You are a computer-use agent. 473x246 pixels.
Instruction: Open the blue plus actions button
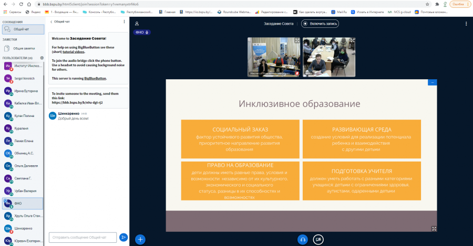click(x=140, y=239)
